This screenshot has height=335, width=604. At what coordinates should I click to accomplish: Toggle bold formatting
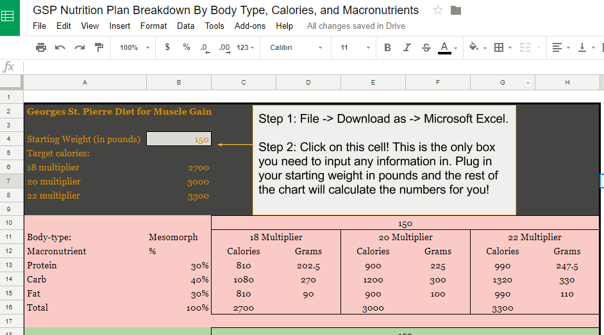click(387, 47)
